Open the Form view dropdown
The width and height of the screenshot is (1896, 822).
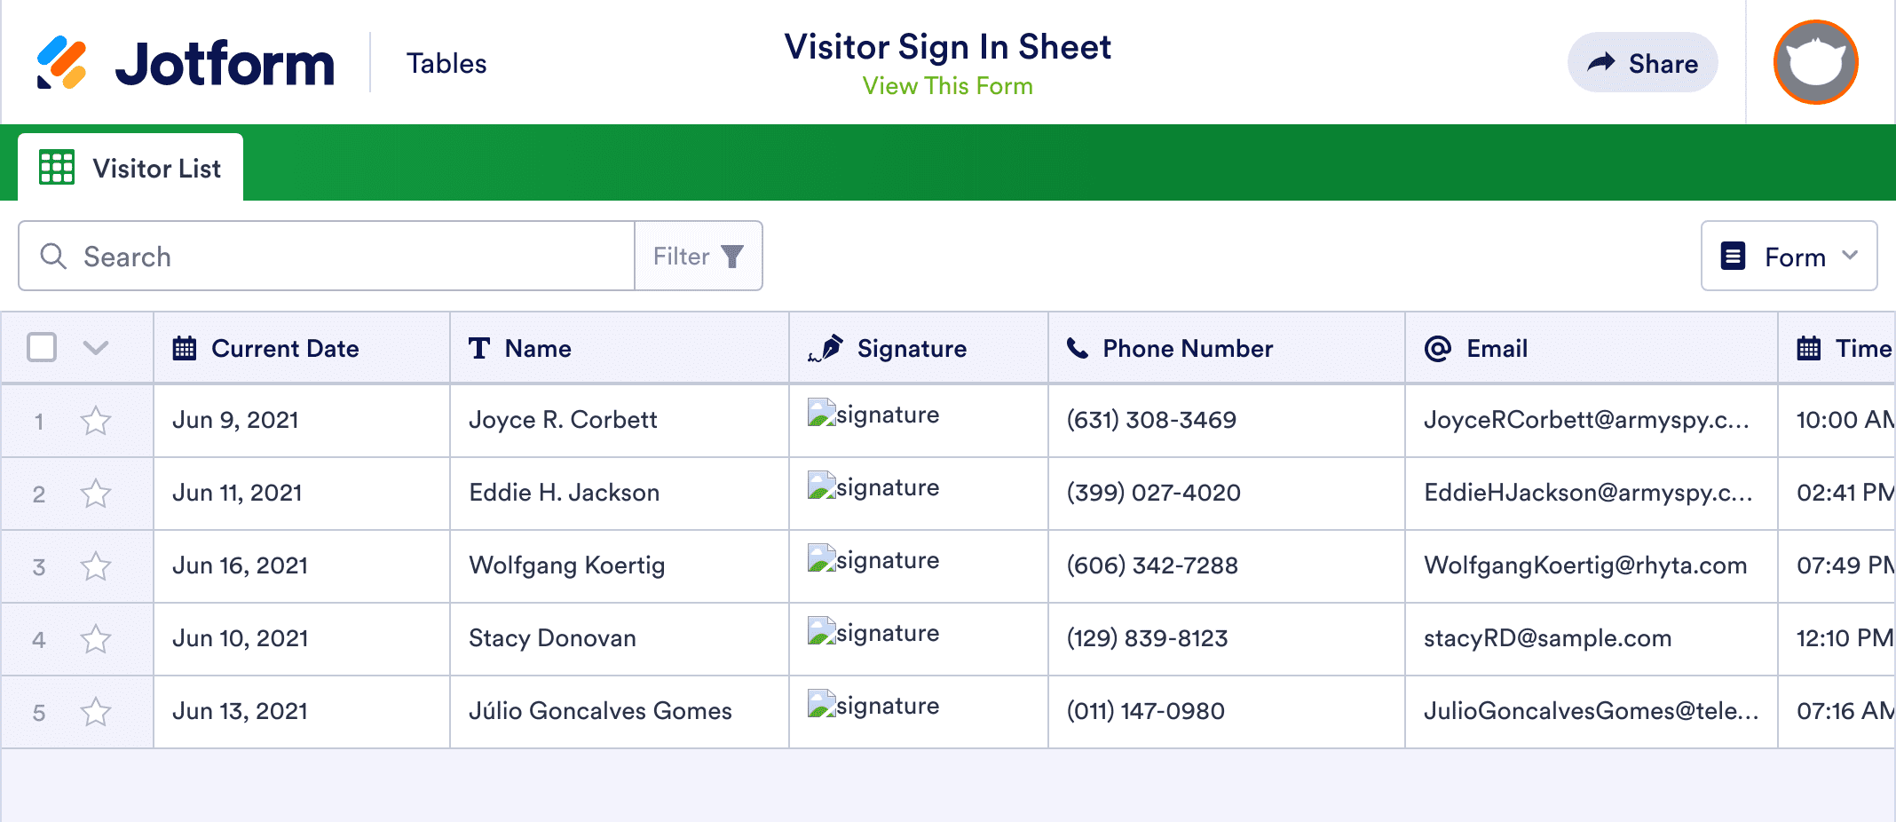[1788, 256]
